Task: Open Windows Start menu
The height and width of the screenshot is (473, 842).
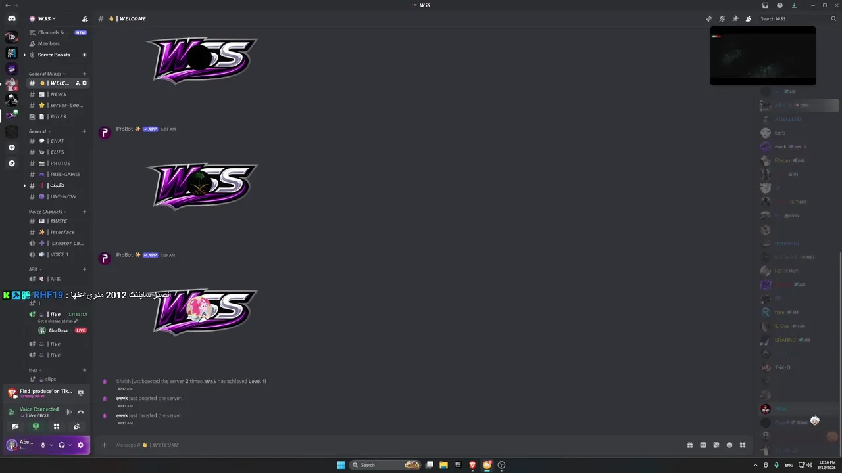Action: (x=341, y=465)
